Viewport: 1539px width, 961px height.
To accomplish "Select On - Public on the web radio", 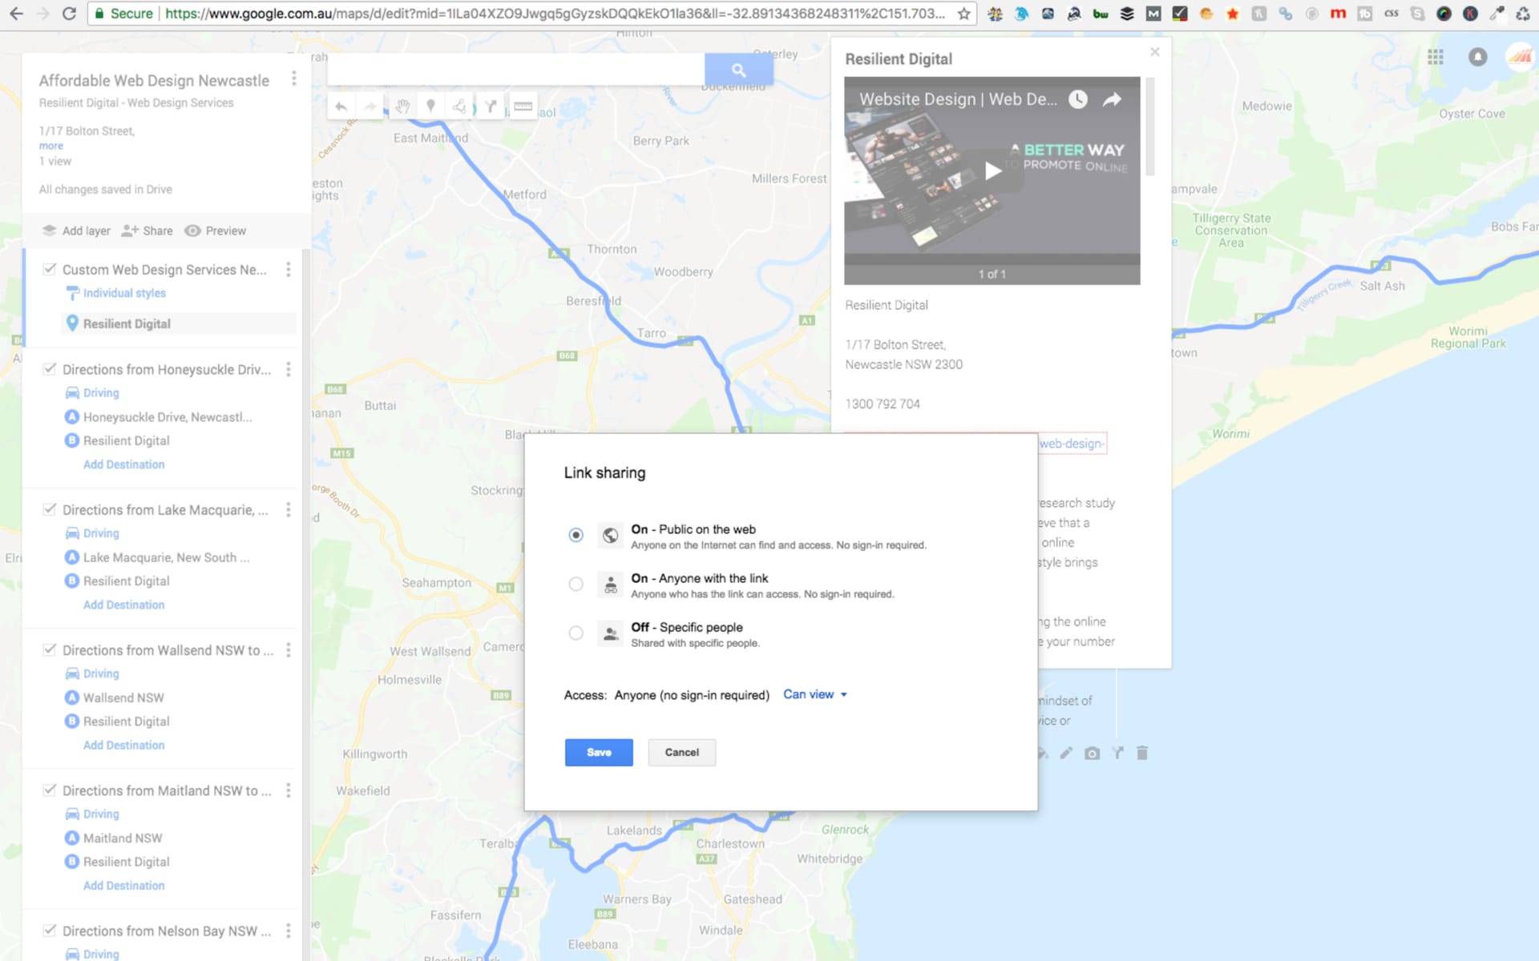I will [x=576, y=535].
